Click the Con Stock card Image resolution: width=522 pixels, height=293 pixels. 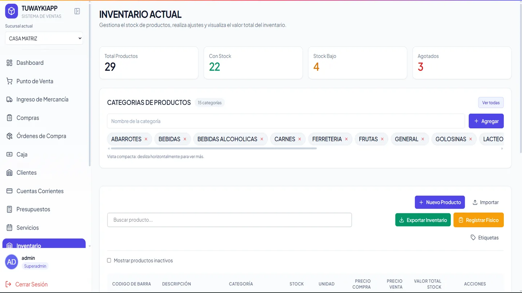tap(253, 63)
